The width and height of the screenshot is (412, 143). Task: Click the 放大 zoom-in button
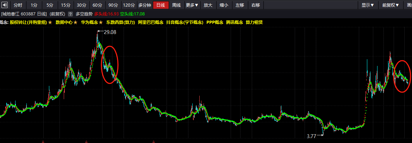(208, 5)
